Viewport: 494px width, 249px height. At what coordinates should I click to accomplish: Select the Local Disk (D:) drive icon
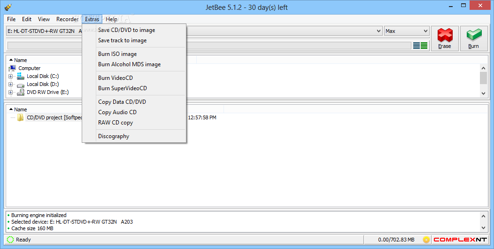[21, 85]
